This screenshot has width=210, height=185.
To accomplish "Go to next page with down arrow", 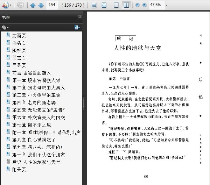I will 41,5.
